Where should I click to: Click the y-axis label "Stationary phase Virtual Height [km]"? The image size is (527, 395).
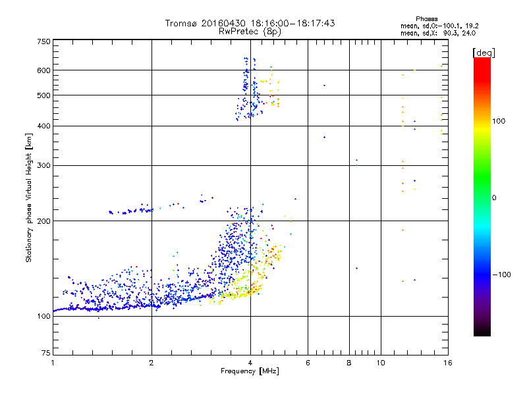pyautogui.click(x=29, y=197)
